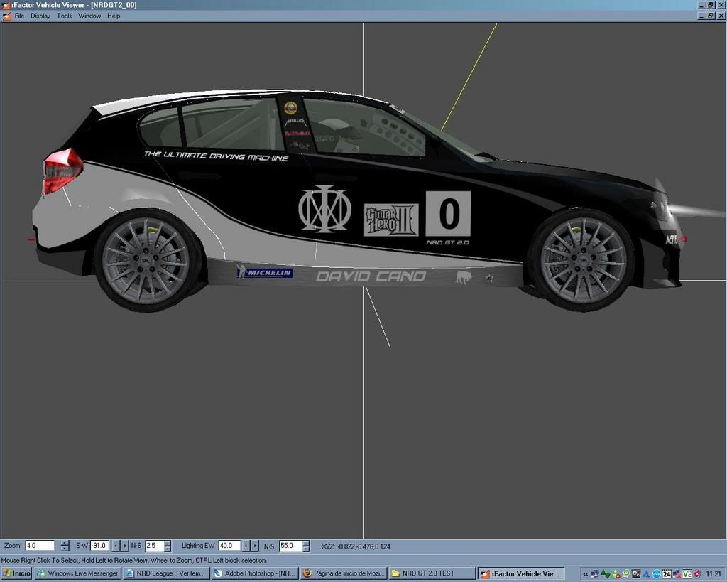Viewport: 727px width, 582px height.
Task: Click the NRD League browser taskbar button
Action: click(165, 573)
